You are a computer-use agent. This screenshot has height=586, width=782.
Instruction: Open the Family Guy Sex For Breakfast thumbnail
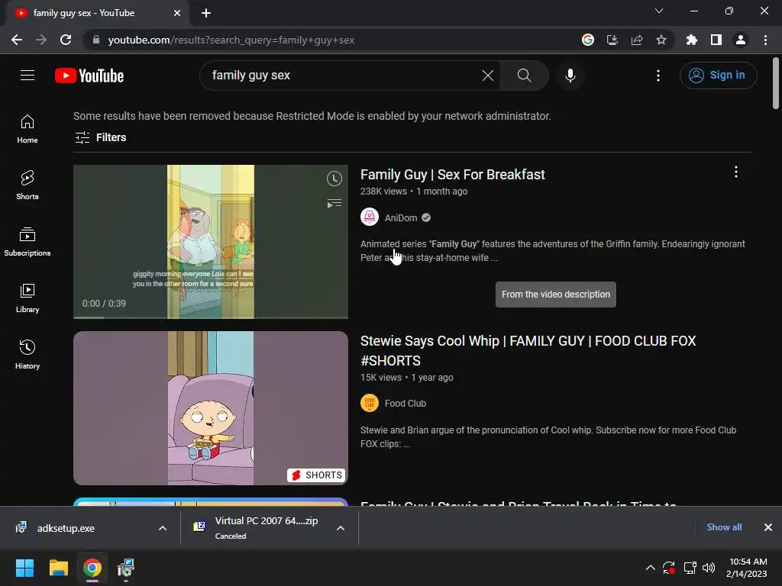click(211, 242)
